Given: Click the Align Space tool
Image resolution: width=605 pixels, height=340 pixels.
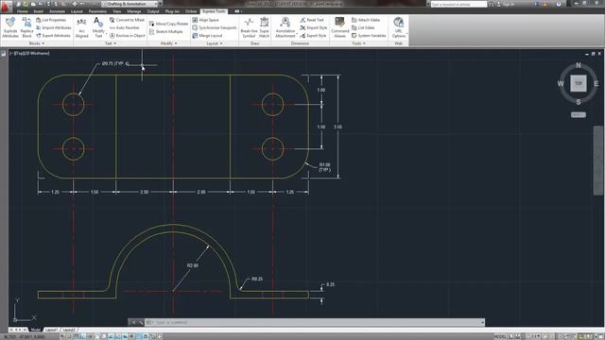Looking at the screenshot, I should tap(206, 20).
